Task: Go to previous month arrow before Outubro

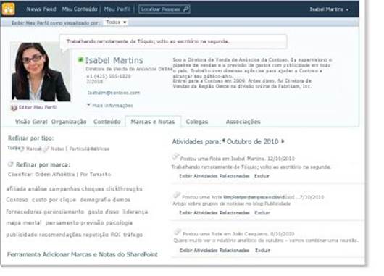Action: point(224,141)
